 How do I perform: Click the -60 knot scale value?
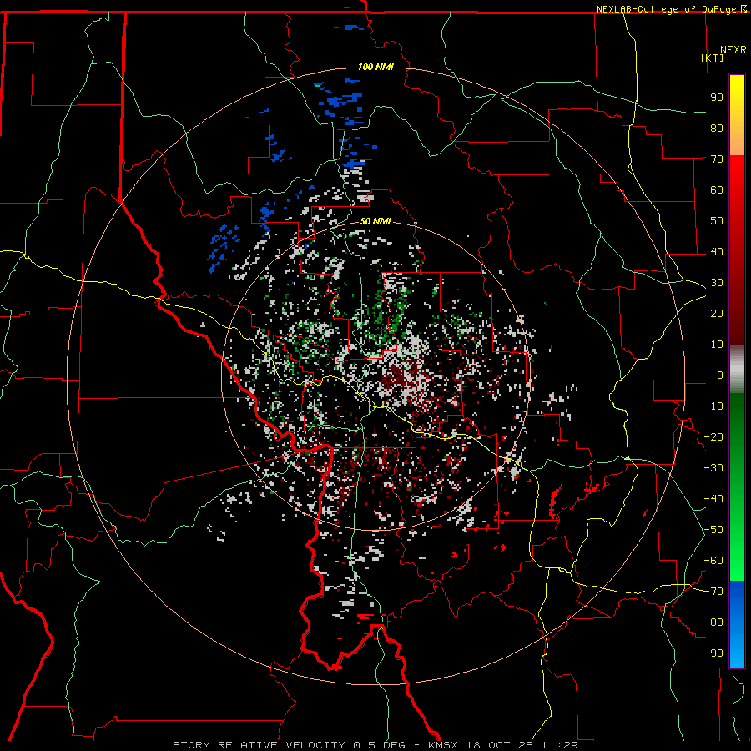(x=713, y=561)
